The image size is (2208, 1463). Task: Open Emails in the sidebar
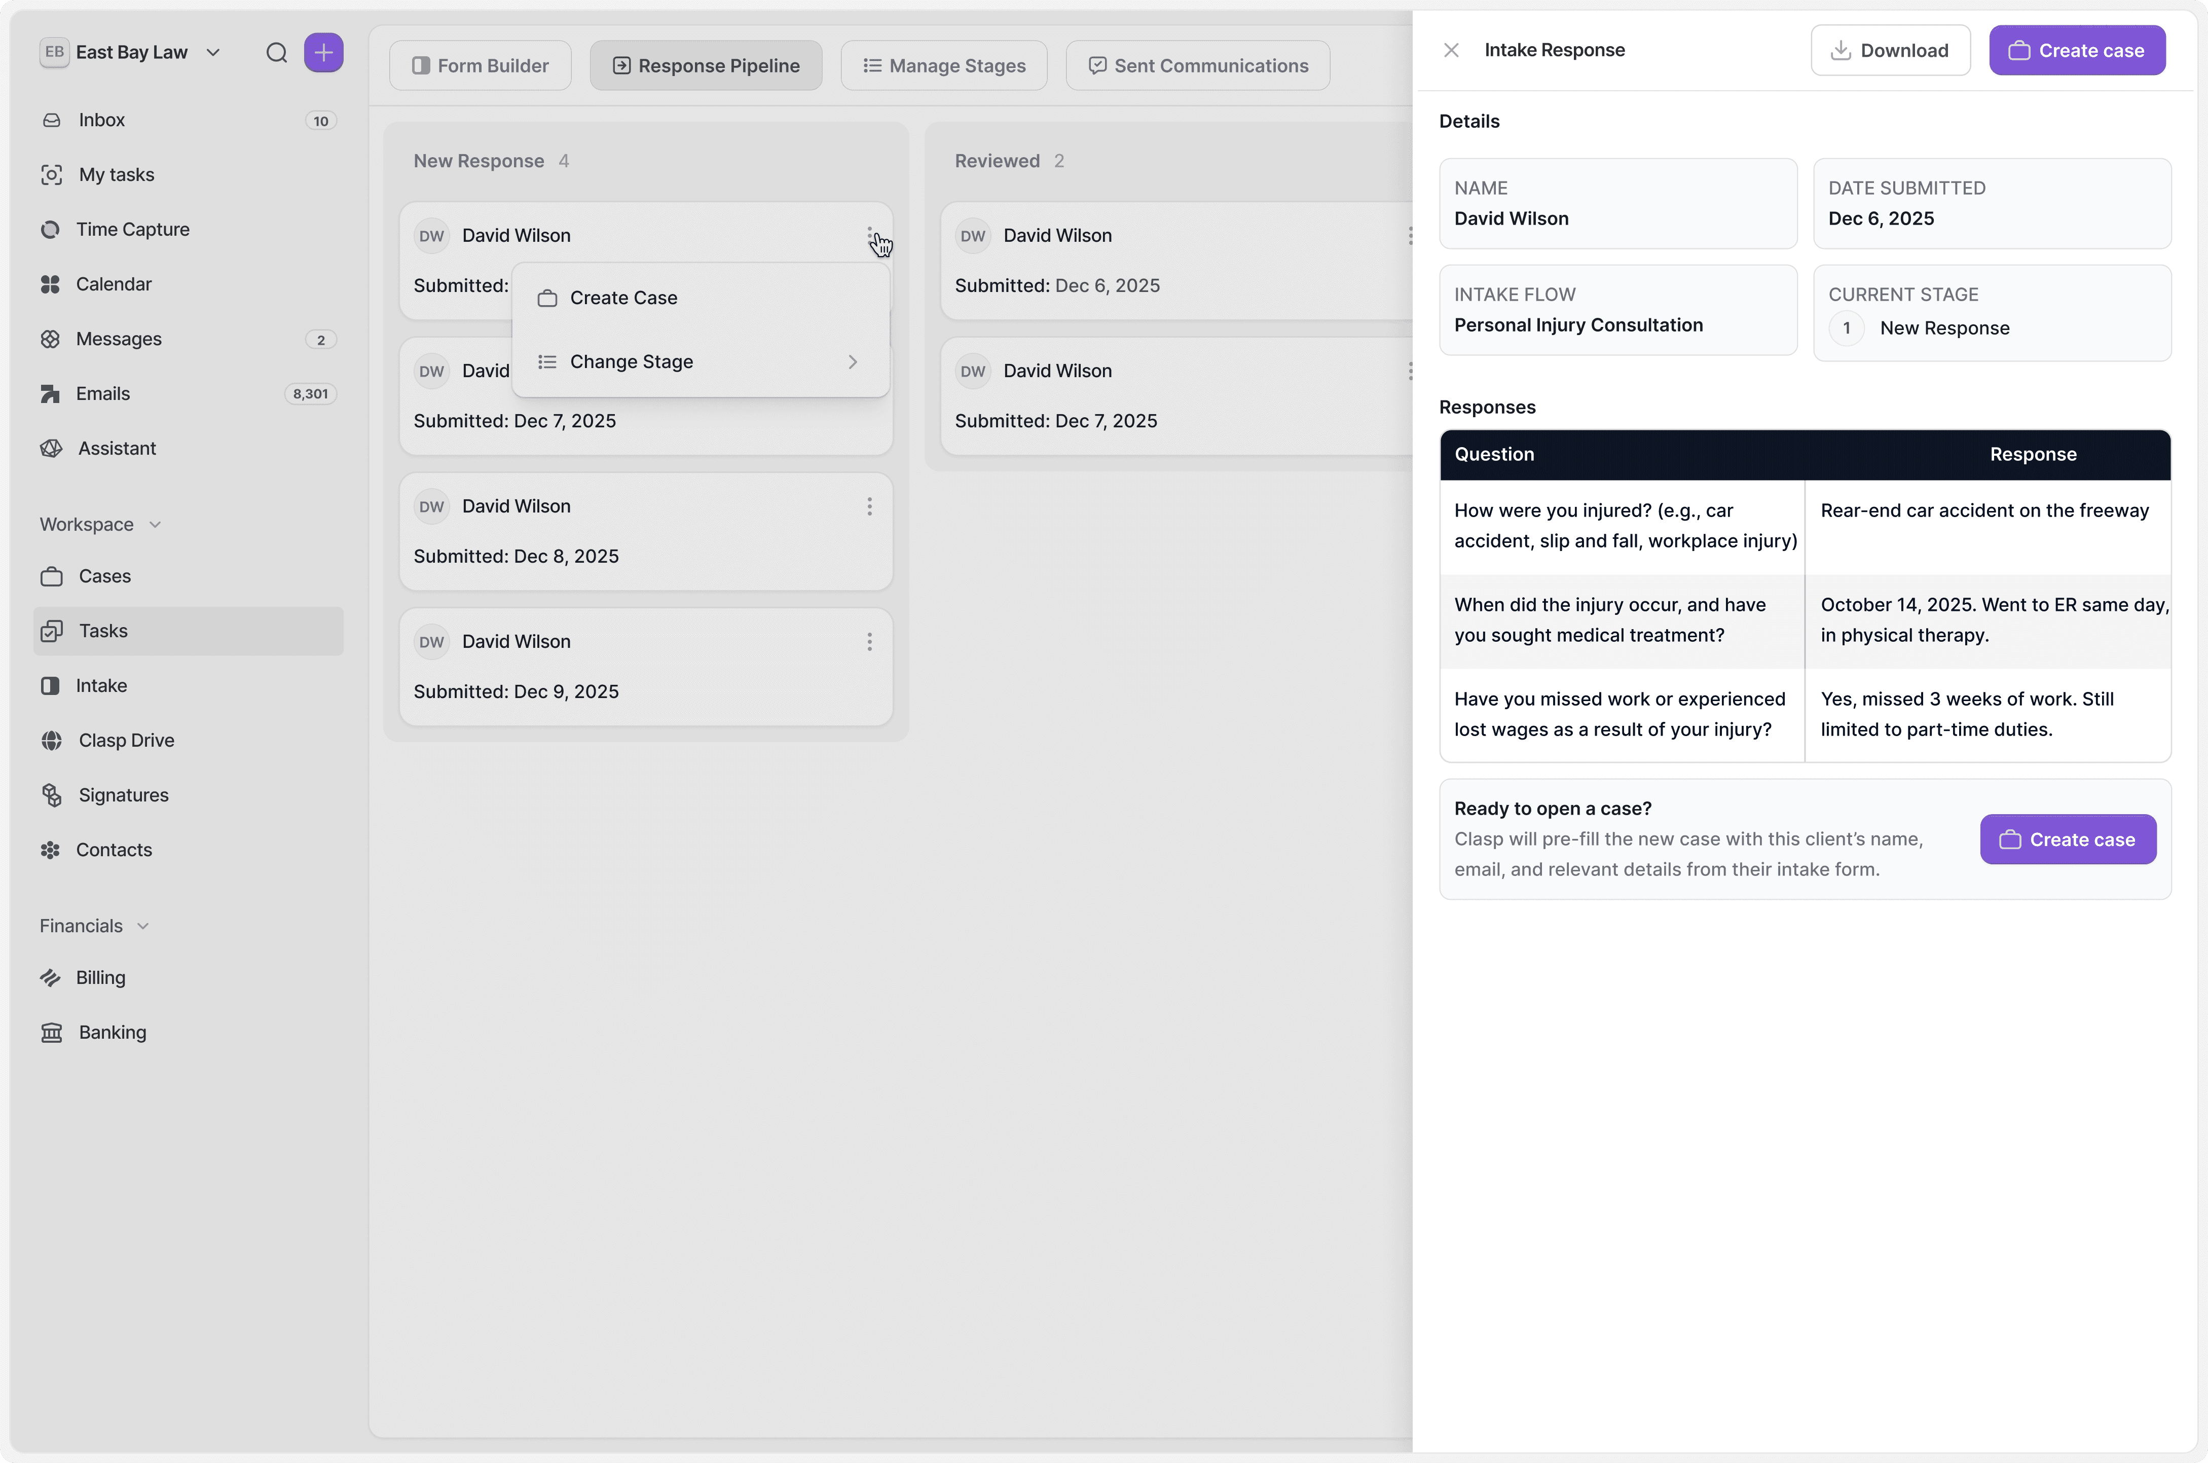click(x=188, y=394)
